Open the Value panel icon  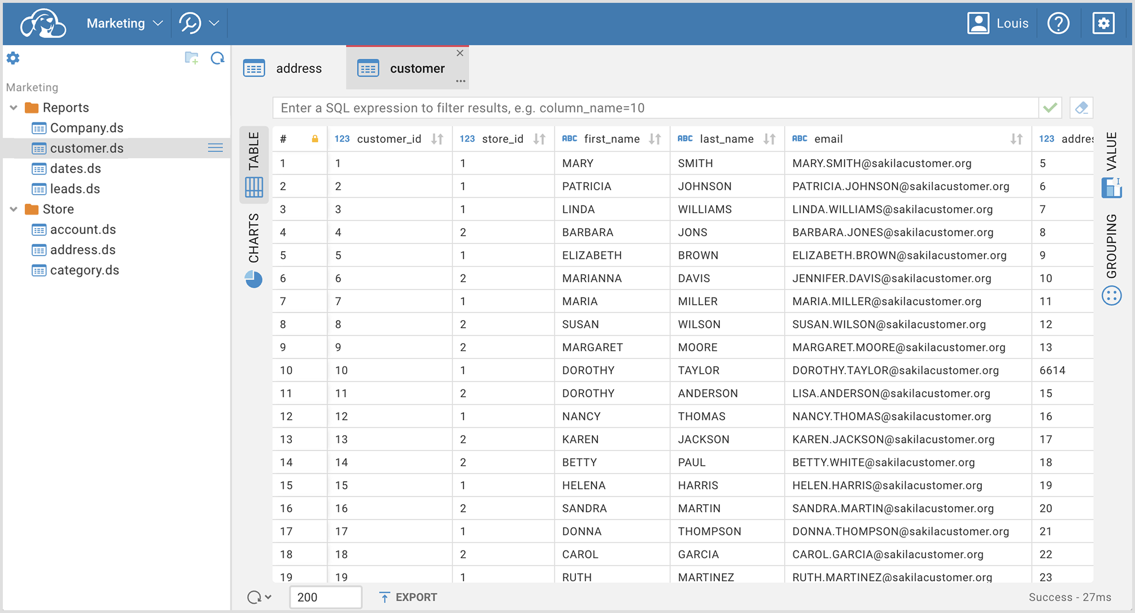pos(1111,188)
